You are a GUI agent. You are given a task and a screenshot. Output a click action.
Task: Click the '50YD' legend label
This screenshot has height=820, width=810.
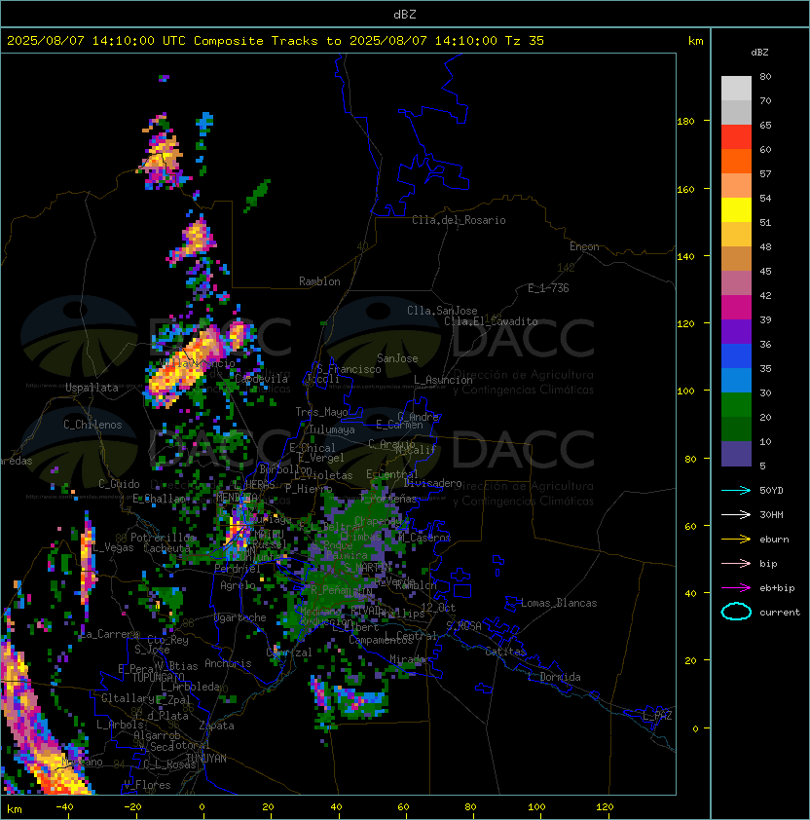tap(771, 491)
